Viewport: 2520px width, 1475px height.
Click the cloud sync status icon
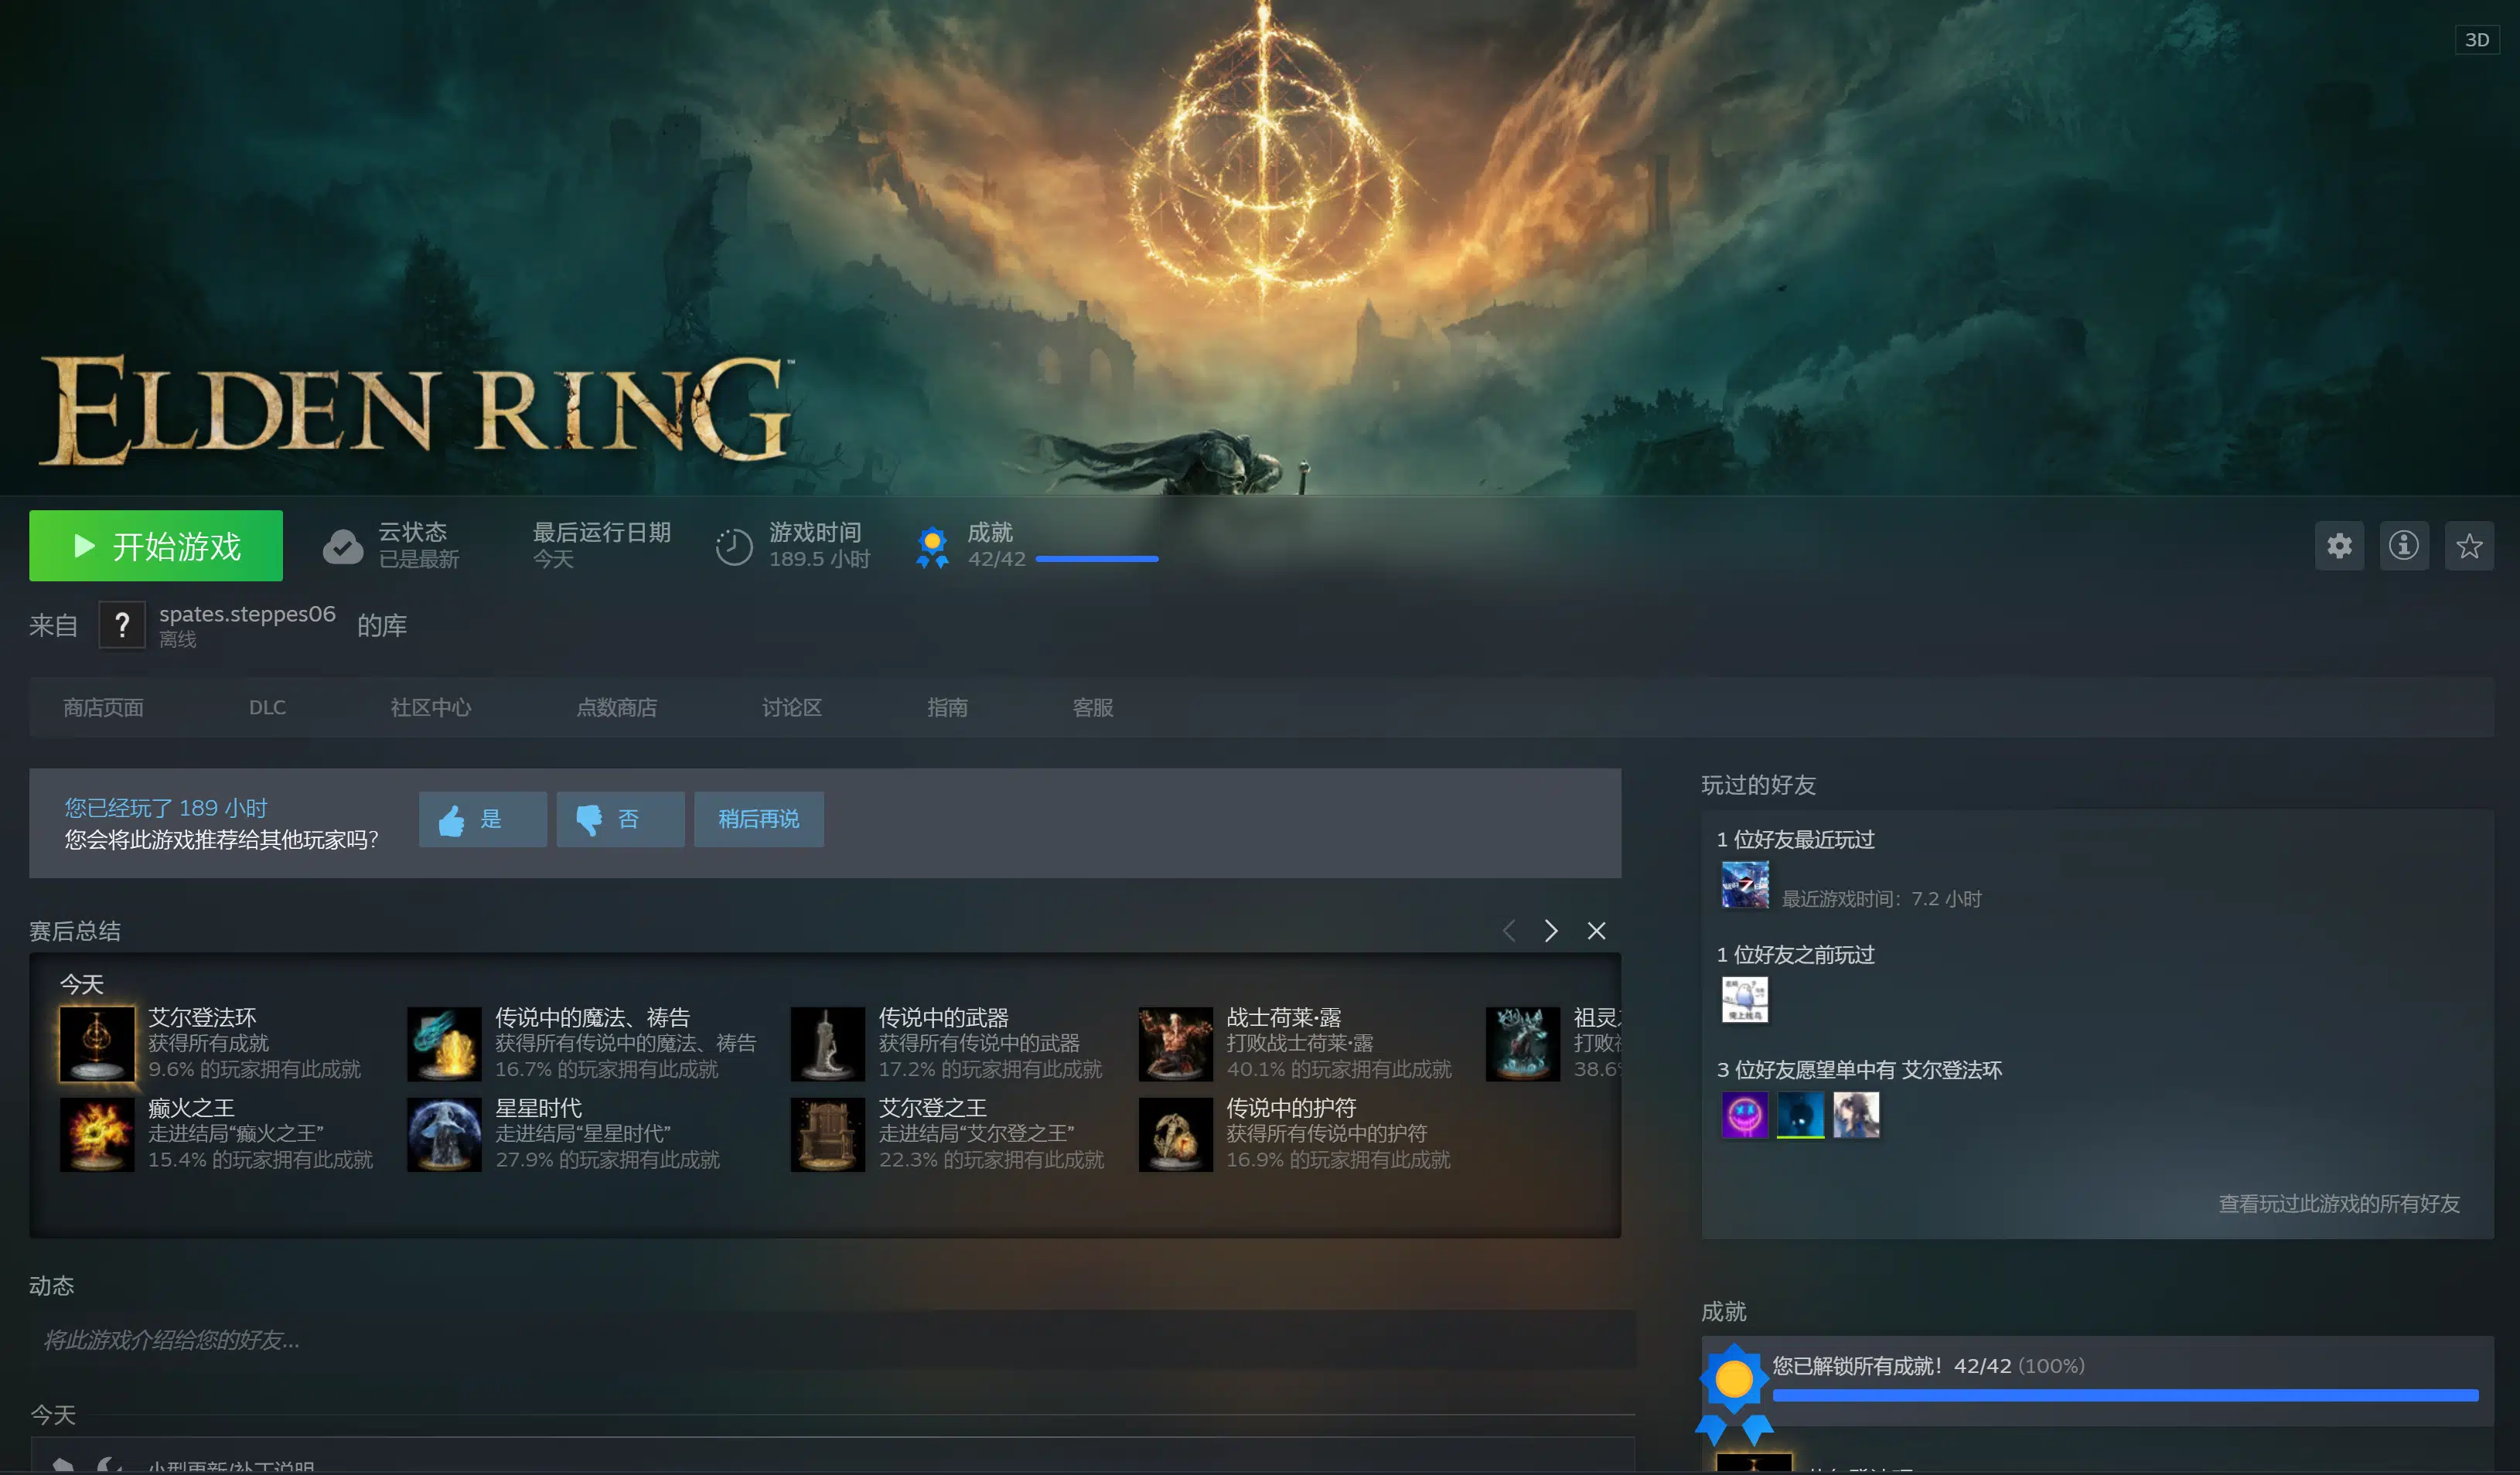click(343, 545)
